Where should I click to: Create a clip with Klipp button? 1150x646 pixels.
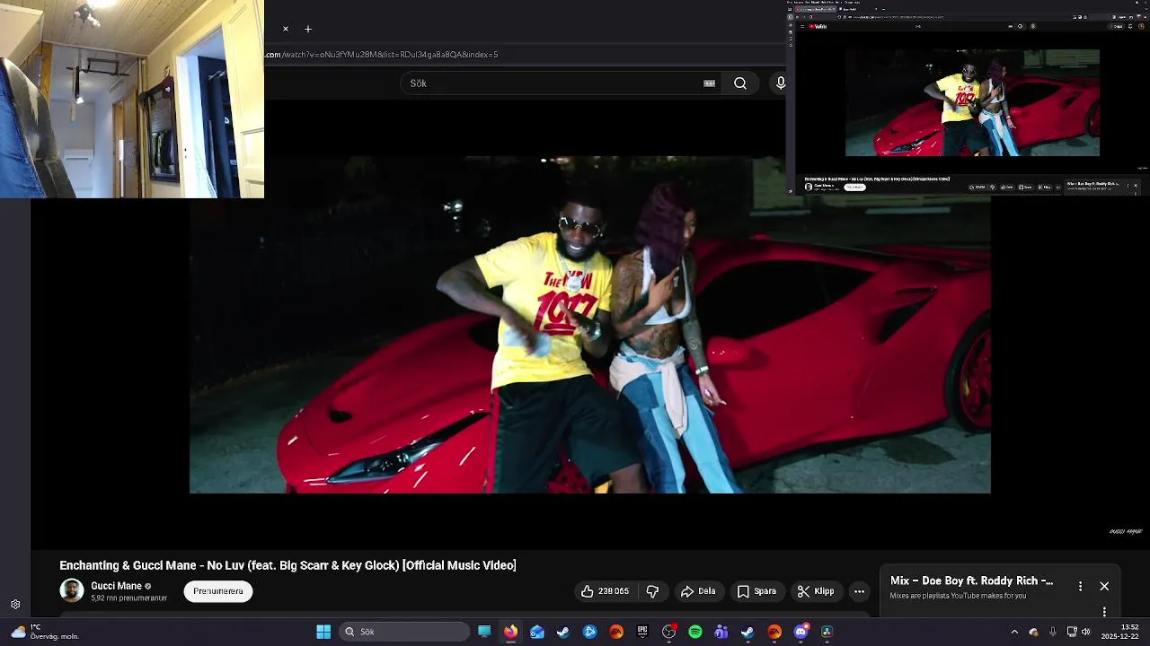pyautogui.click(x=816, y=591)
